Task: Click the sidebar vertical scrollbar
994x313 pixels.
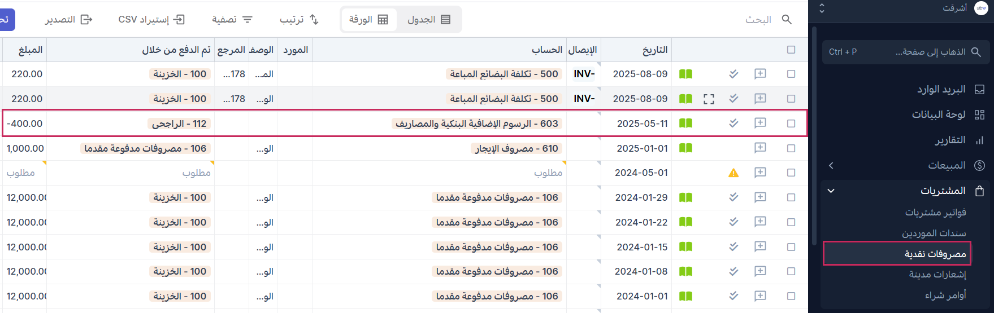Action: coord(814,135)
